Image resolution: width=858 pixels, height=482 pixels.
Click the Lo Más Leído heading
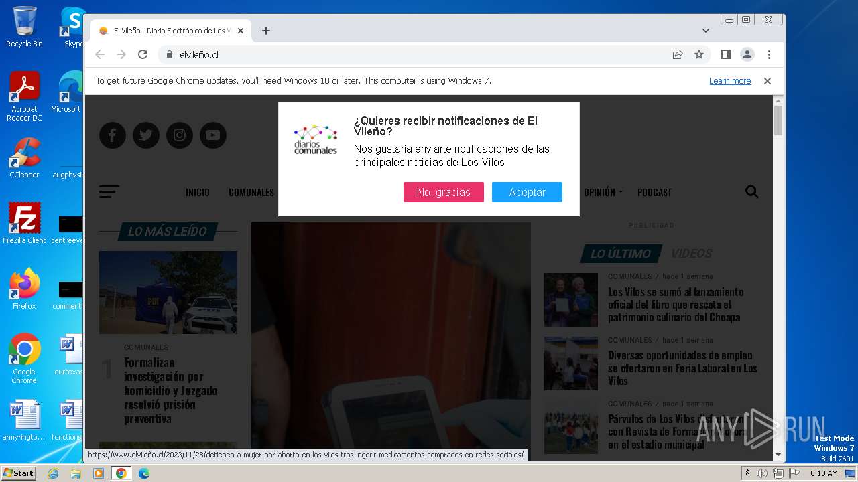pyautogui.click(x=168, y=232)
